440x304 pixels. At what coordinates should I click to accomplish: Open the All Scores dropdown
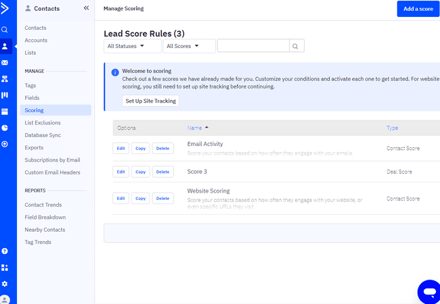189,46
